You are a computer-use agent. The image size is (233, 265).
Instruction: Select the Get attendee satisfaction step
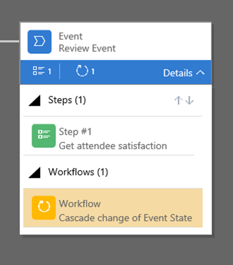pyautogui.click(x=113, y=146)
